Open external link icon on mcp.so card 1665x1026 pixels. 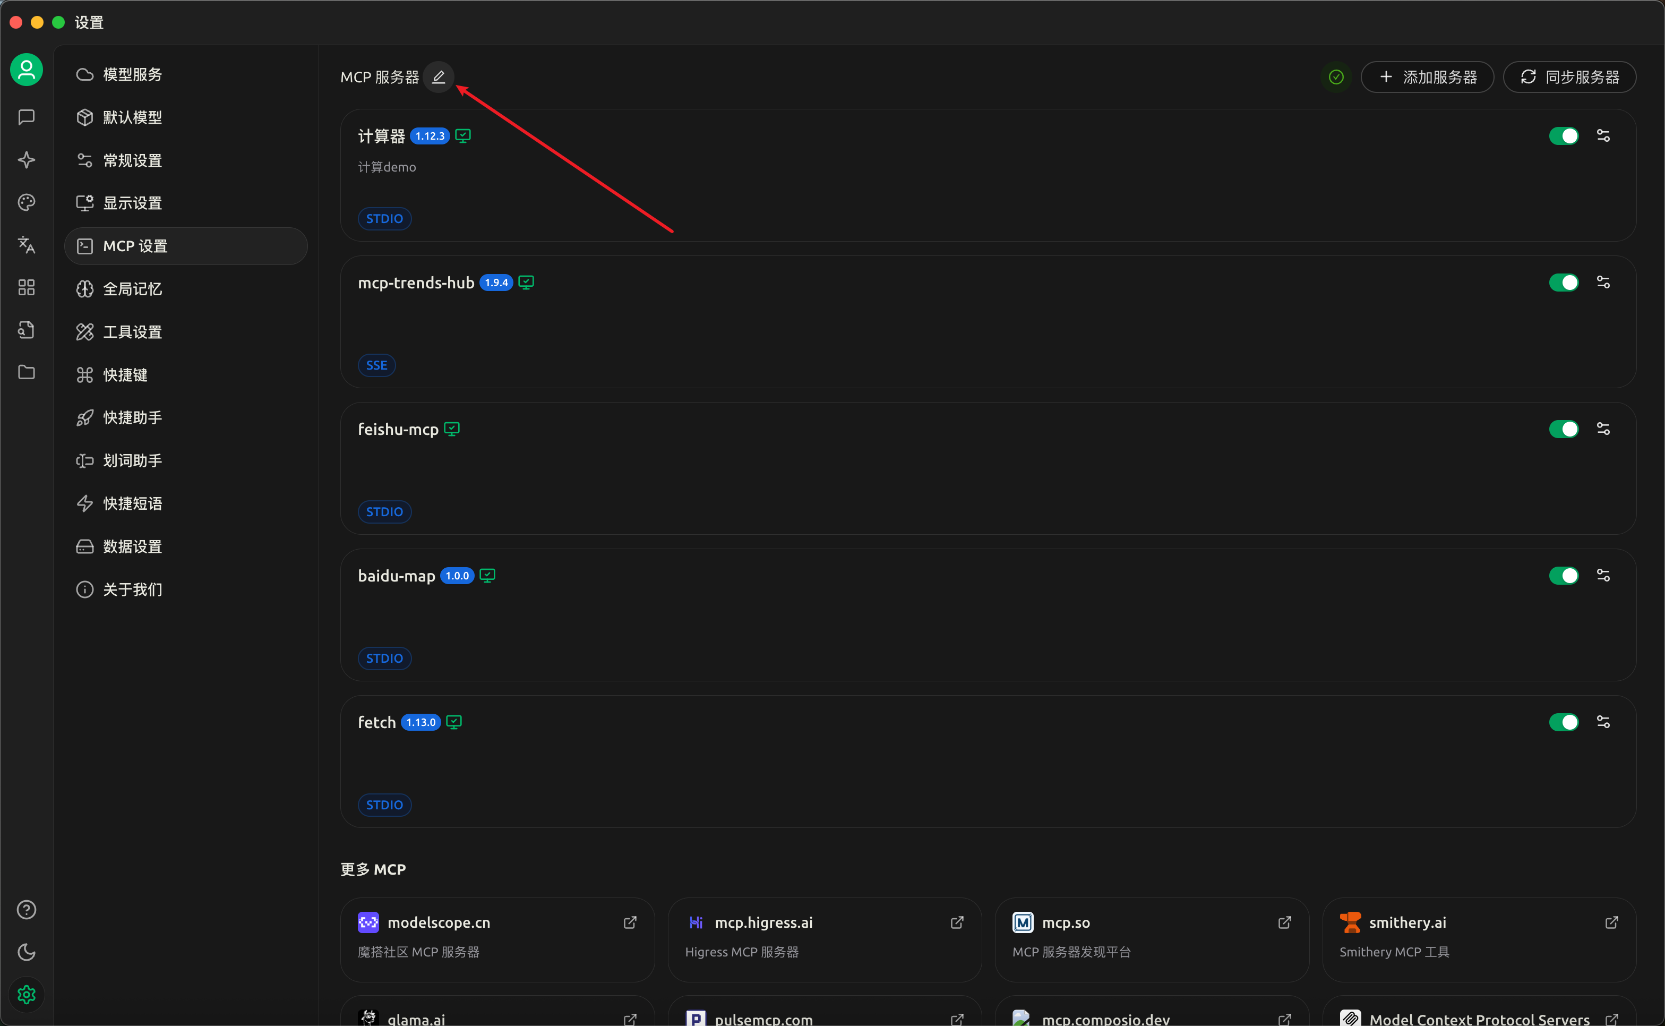[1284, 922]
